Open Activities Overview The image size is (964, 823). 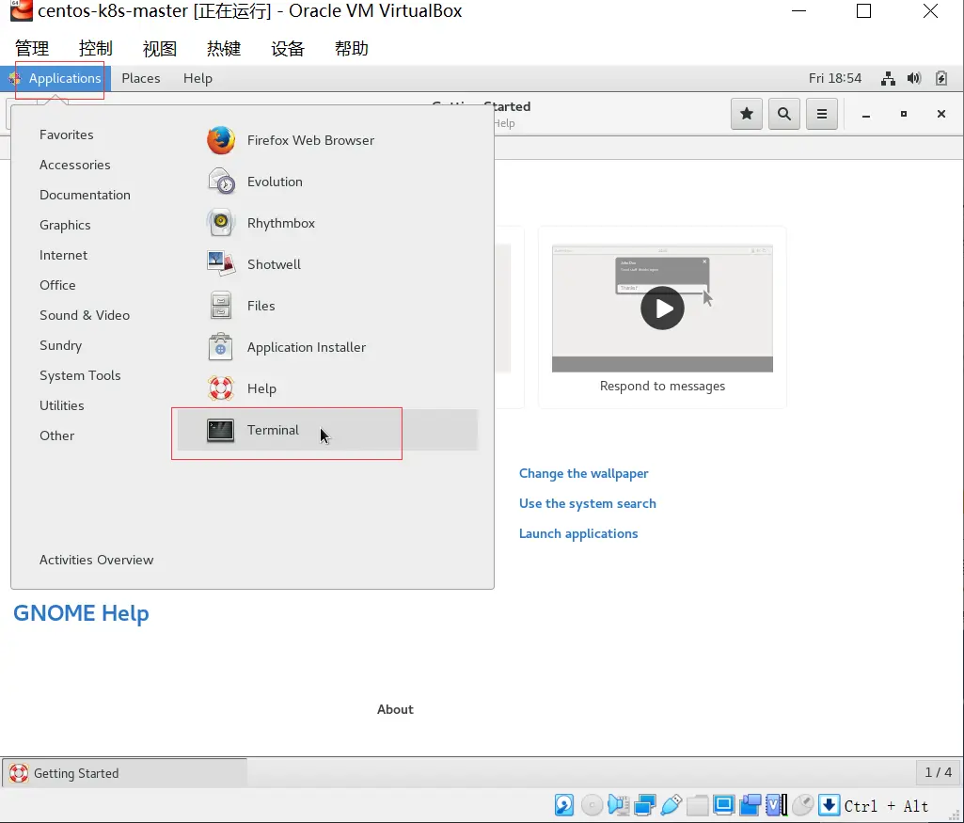point(97,560)
